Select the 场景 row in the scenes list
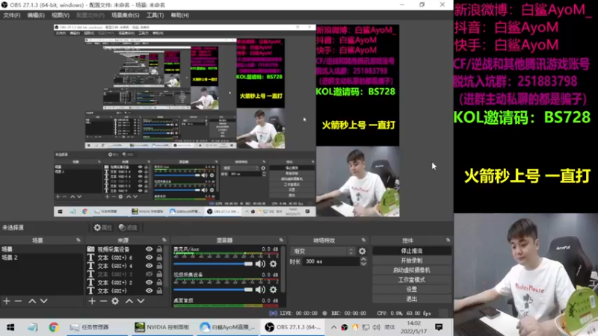 (x=41, y=249)
